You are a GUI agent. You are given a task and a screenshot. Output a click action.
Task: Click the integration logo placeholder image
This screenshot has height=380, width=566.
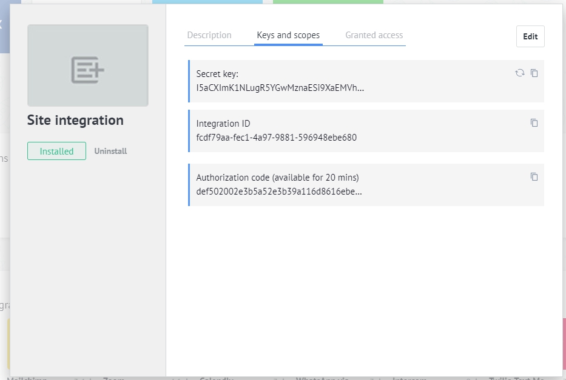coord(88,65)
